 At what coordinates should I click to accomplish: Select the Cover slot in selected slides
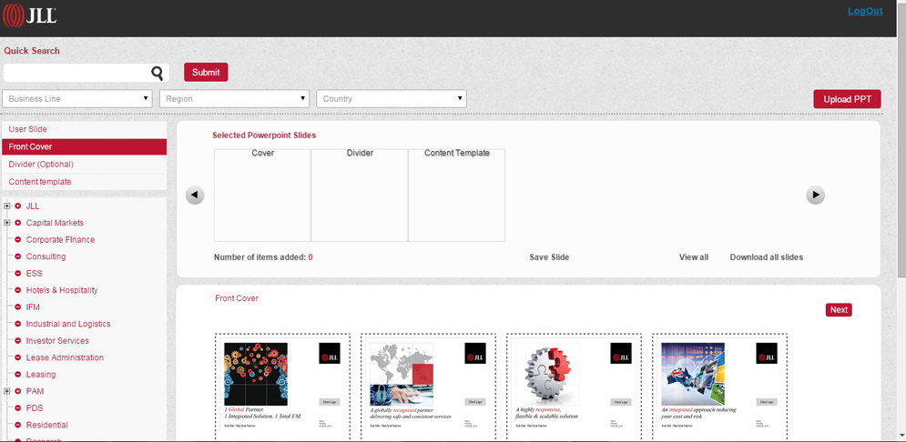click(x=263, y=195)
